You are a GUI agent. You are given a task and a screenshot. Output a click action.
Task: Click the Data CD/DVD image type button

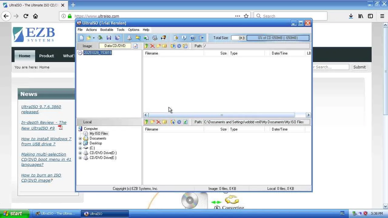[x=115, y=46]
